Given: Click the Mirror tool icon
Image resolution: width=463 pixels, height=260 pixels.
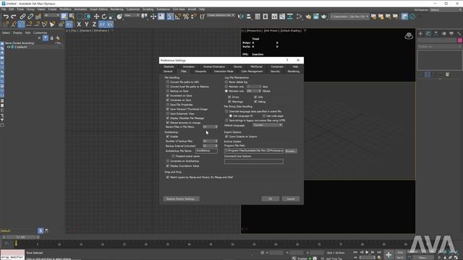Looking at the screenshot, I should coord(241,17).
